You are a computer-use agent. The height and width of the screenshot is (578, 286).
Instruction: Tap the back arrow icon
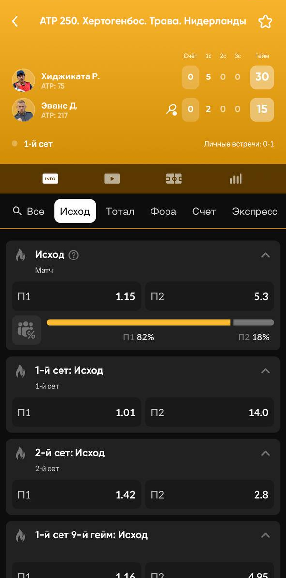click(x=15, y=21)
